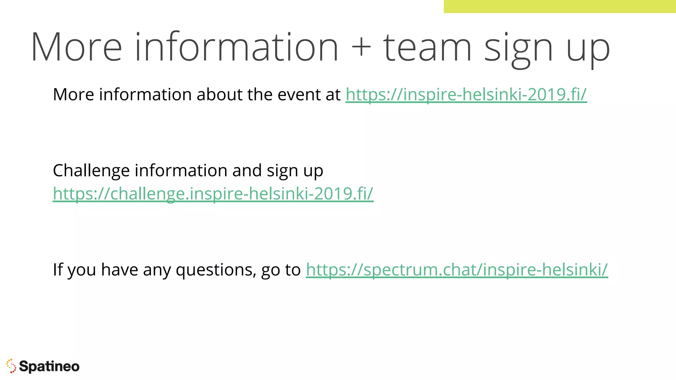
Task: Click the text "More information about the event at"
Action: (x=197, y=95)
